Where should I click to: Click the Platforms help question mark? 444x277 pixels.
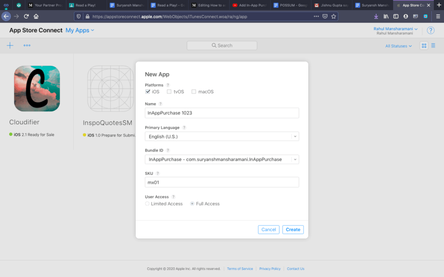click(x=168, y=85)
